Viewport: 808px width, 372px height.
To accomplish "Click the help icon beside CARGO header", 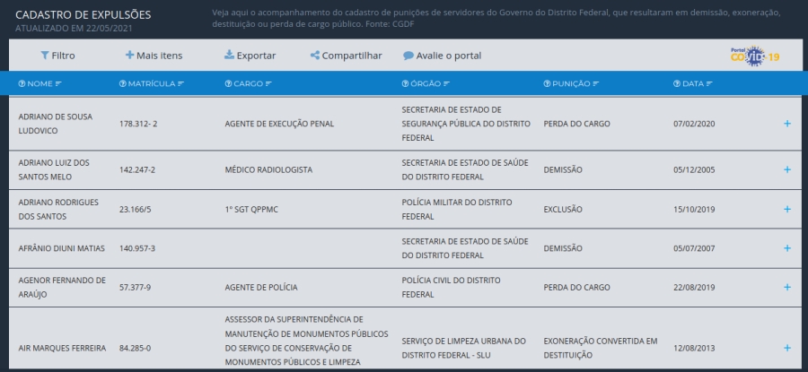I will (x=228, y=83).
